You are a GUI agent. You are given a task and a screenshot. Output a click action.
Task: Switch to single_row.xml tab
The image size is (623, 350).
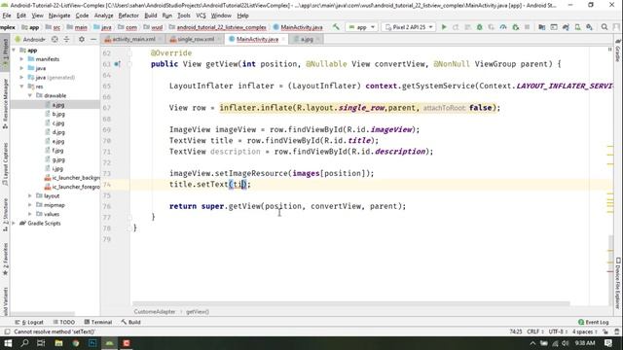(x=195, y=39)
